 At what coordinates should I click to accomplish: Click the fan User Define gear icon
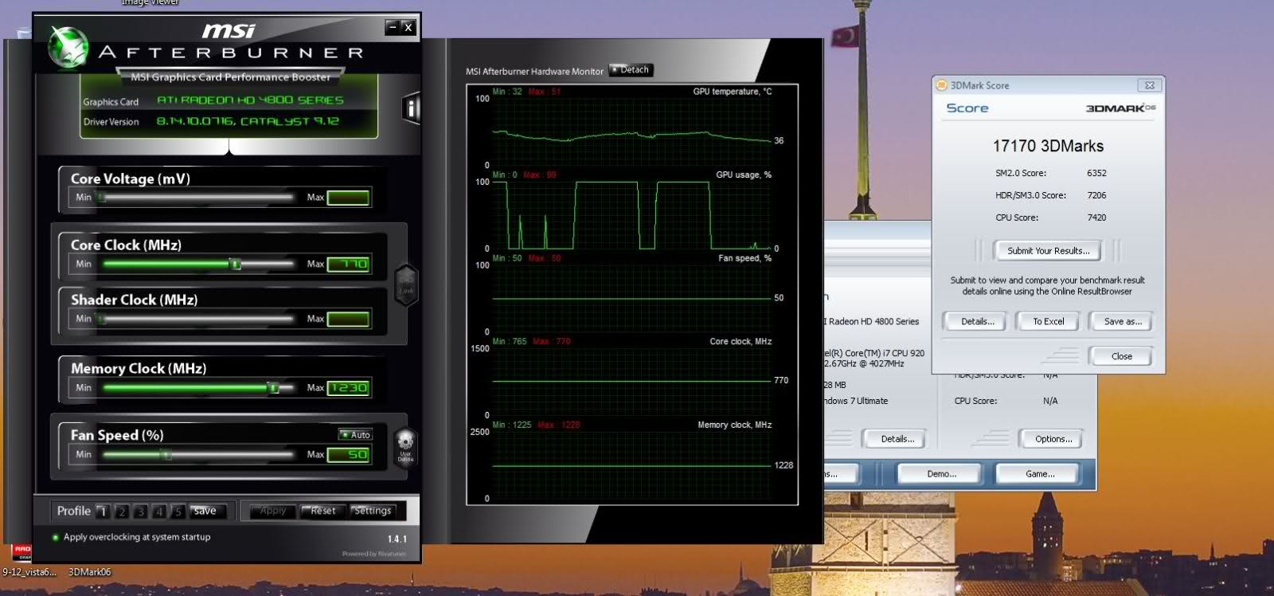[x=405, y=446]
